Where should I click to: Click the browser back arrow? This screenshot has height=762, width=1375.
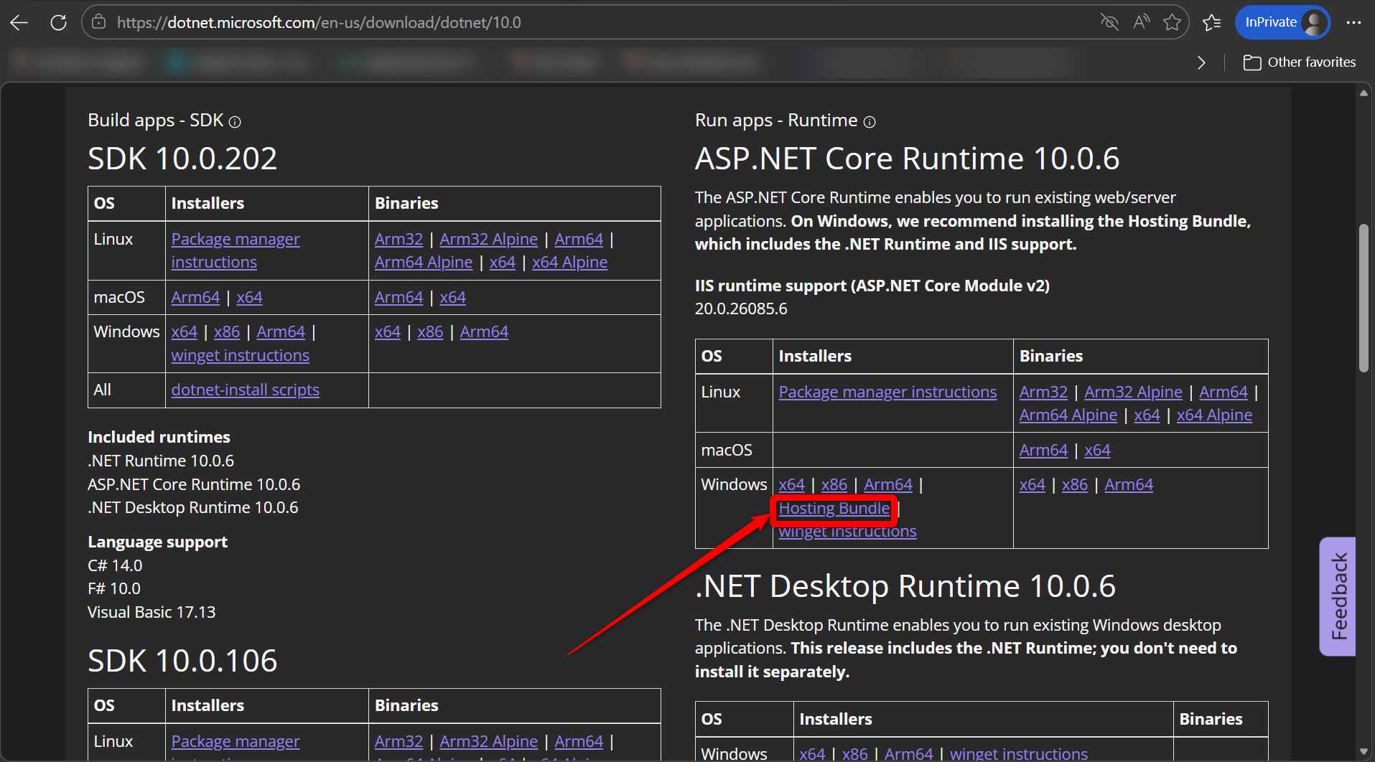click(x=19, y=23)
